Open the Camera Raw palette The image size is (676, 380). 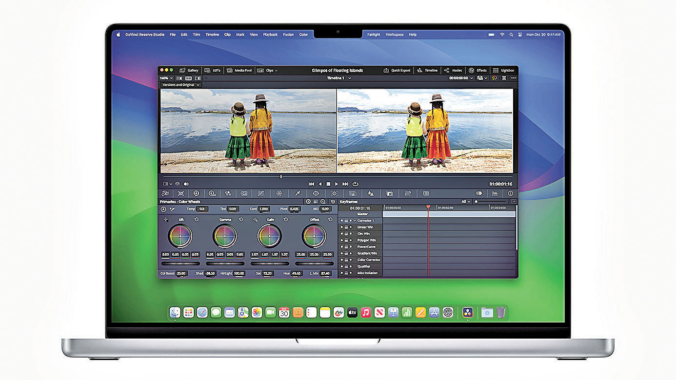(x=165, y=193)
